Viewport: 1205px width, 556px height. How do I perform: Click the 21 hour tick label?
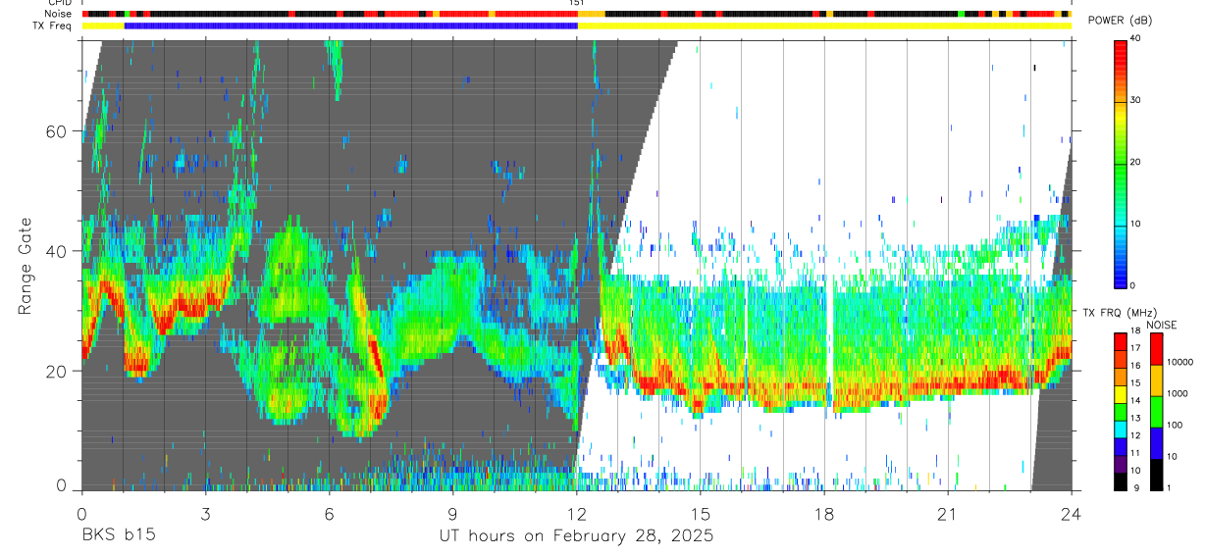pos(948,513)
